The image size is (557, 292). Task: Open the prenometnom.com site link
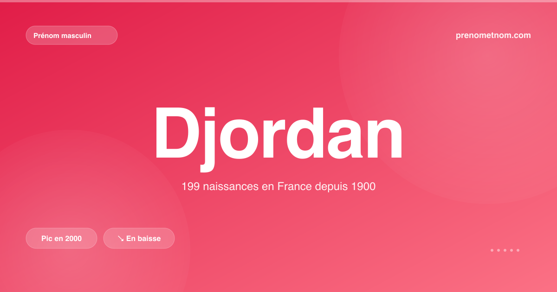pyautogui.click(x=493, y=35)
